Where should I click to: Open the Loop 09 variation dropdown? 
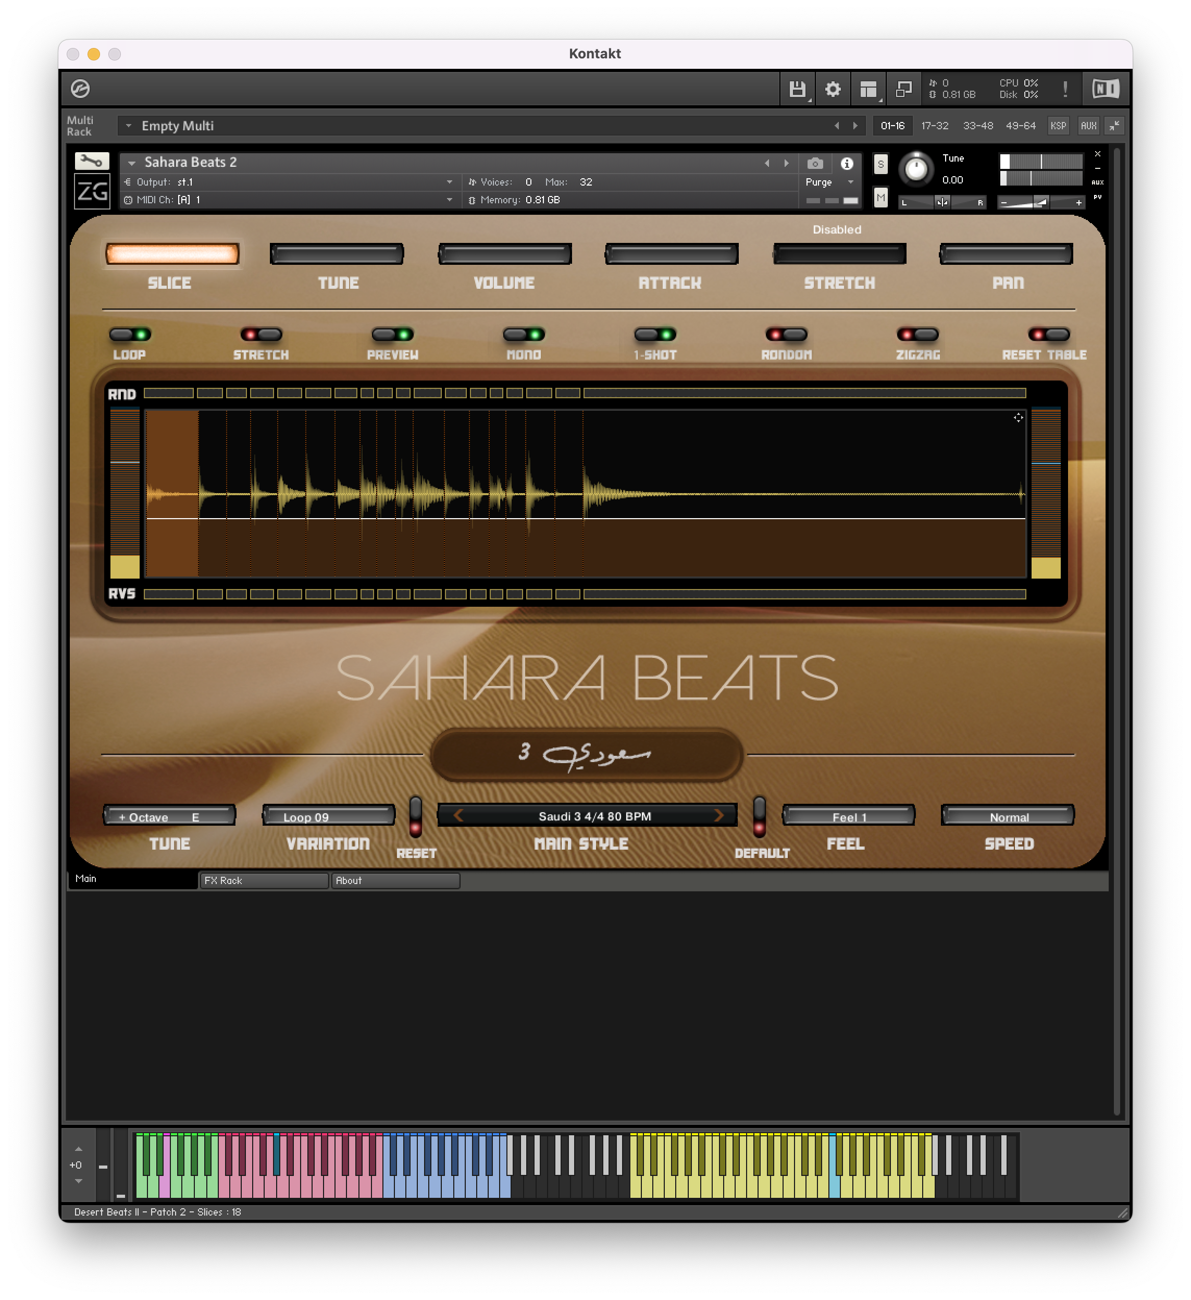pyautogui.click(x=329, y=816)
